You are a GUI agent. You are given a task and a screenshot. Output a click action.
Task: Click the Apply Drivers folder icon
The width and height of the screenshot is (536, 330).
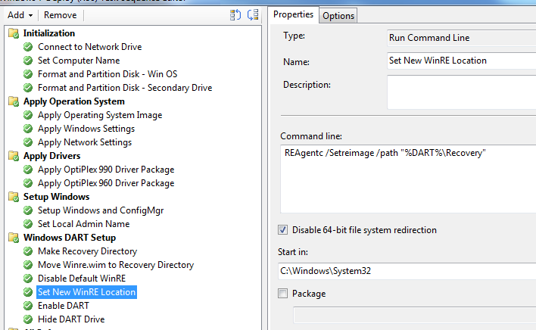(x=14, y=156)
